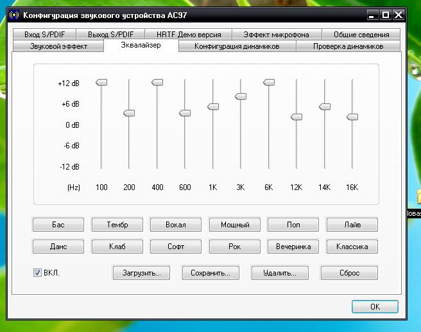The image size is (421, 332).
Task: Apply the Классика preset
Action: tap(352, 247)
